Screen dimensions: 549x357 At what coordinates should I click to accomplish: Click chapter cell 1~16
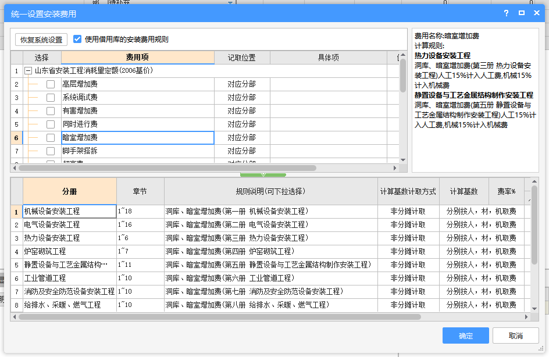point(140,224)
